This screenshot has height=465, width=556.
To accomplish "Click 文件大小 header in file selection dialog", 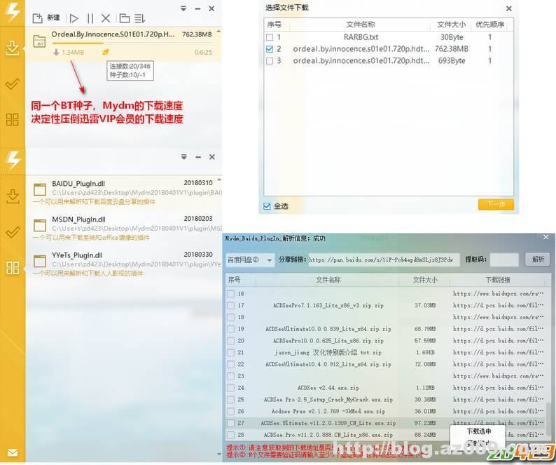I will pyautogui.click(x=451, y=25).
